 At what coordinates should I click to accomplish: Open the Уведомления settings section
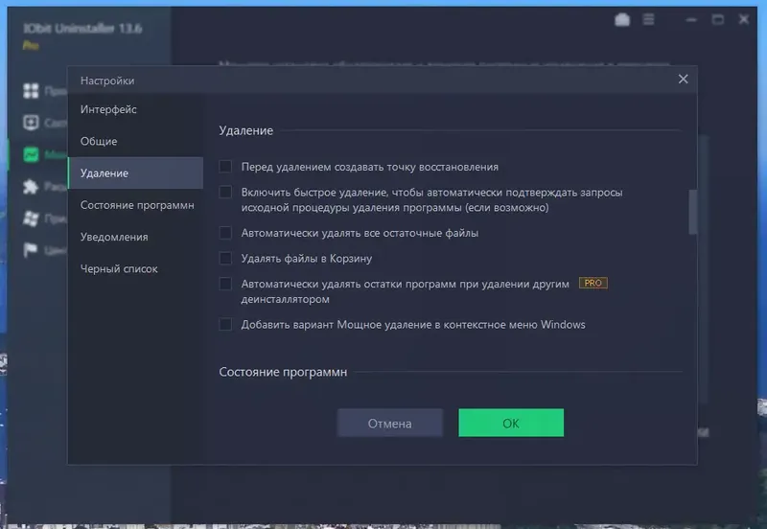(114, 237)
